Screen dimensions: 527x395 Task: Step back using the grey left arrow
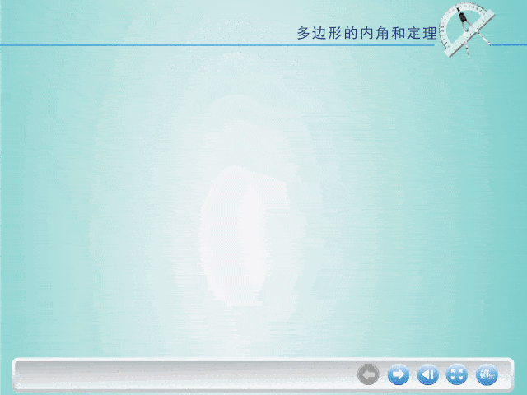[368, 375]
